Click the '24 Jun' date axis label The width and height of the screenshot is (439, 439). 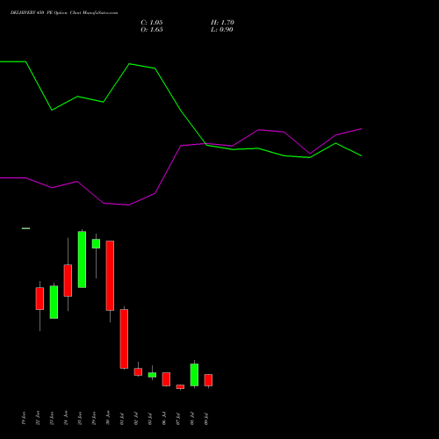[66, 418]
